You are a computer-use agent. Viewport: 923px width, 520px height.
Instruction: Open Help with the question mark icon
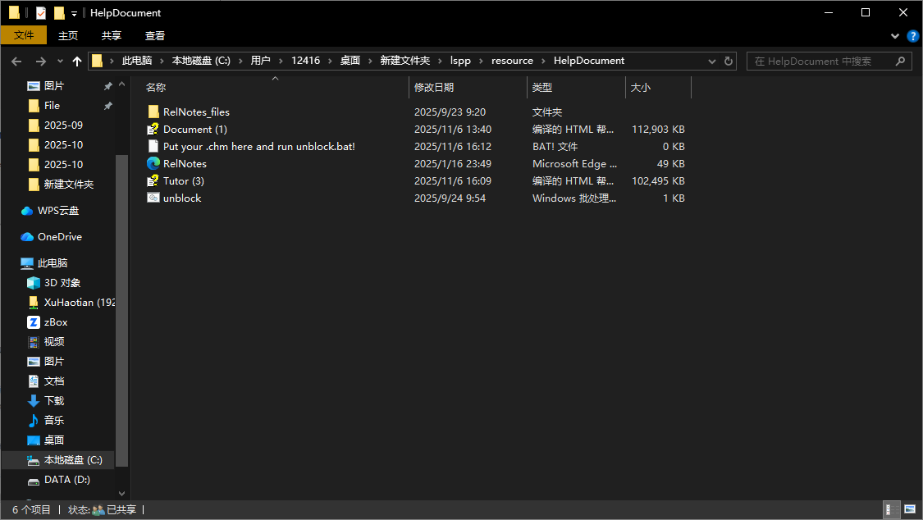912,36
